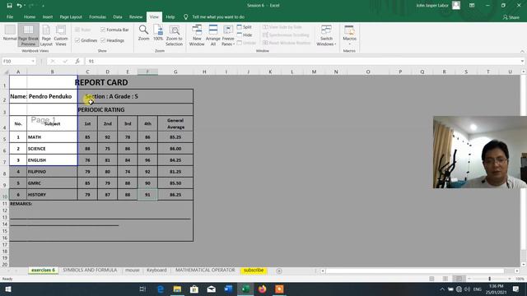Screen dimensions: 527x296
Task: Click the Share button
Action: pos(511,17)
